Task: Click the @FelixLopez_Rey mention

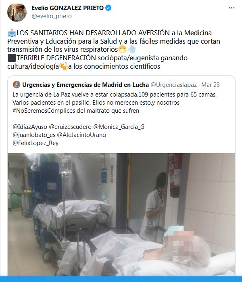Action: [35, 143]
